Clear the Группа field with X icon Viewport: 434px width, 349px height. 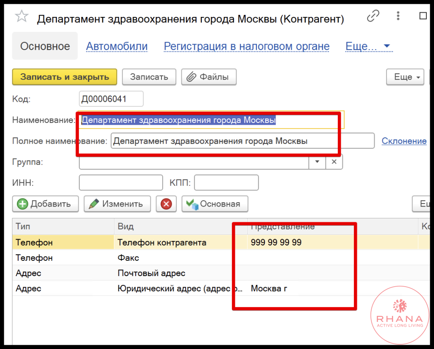tap(334, 162)
